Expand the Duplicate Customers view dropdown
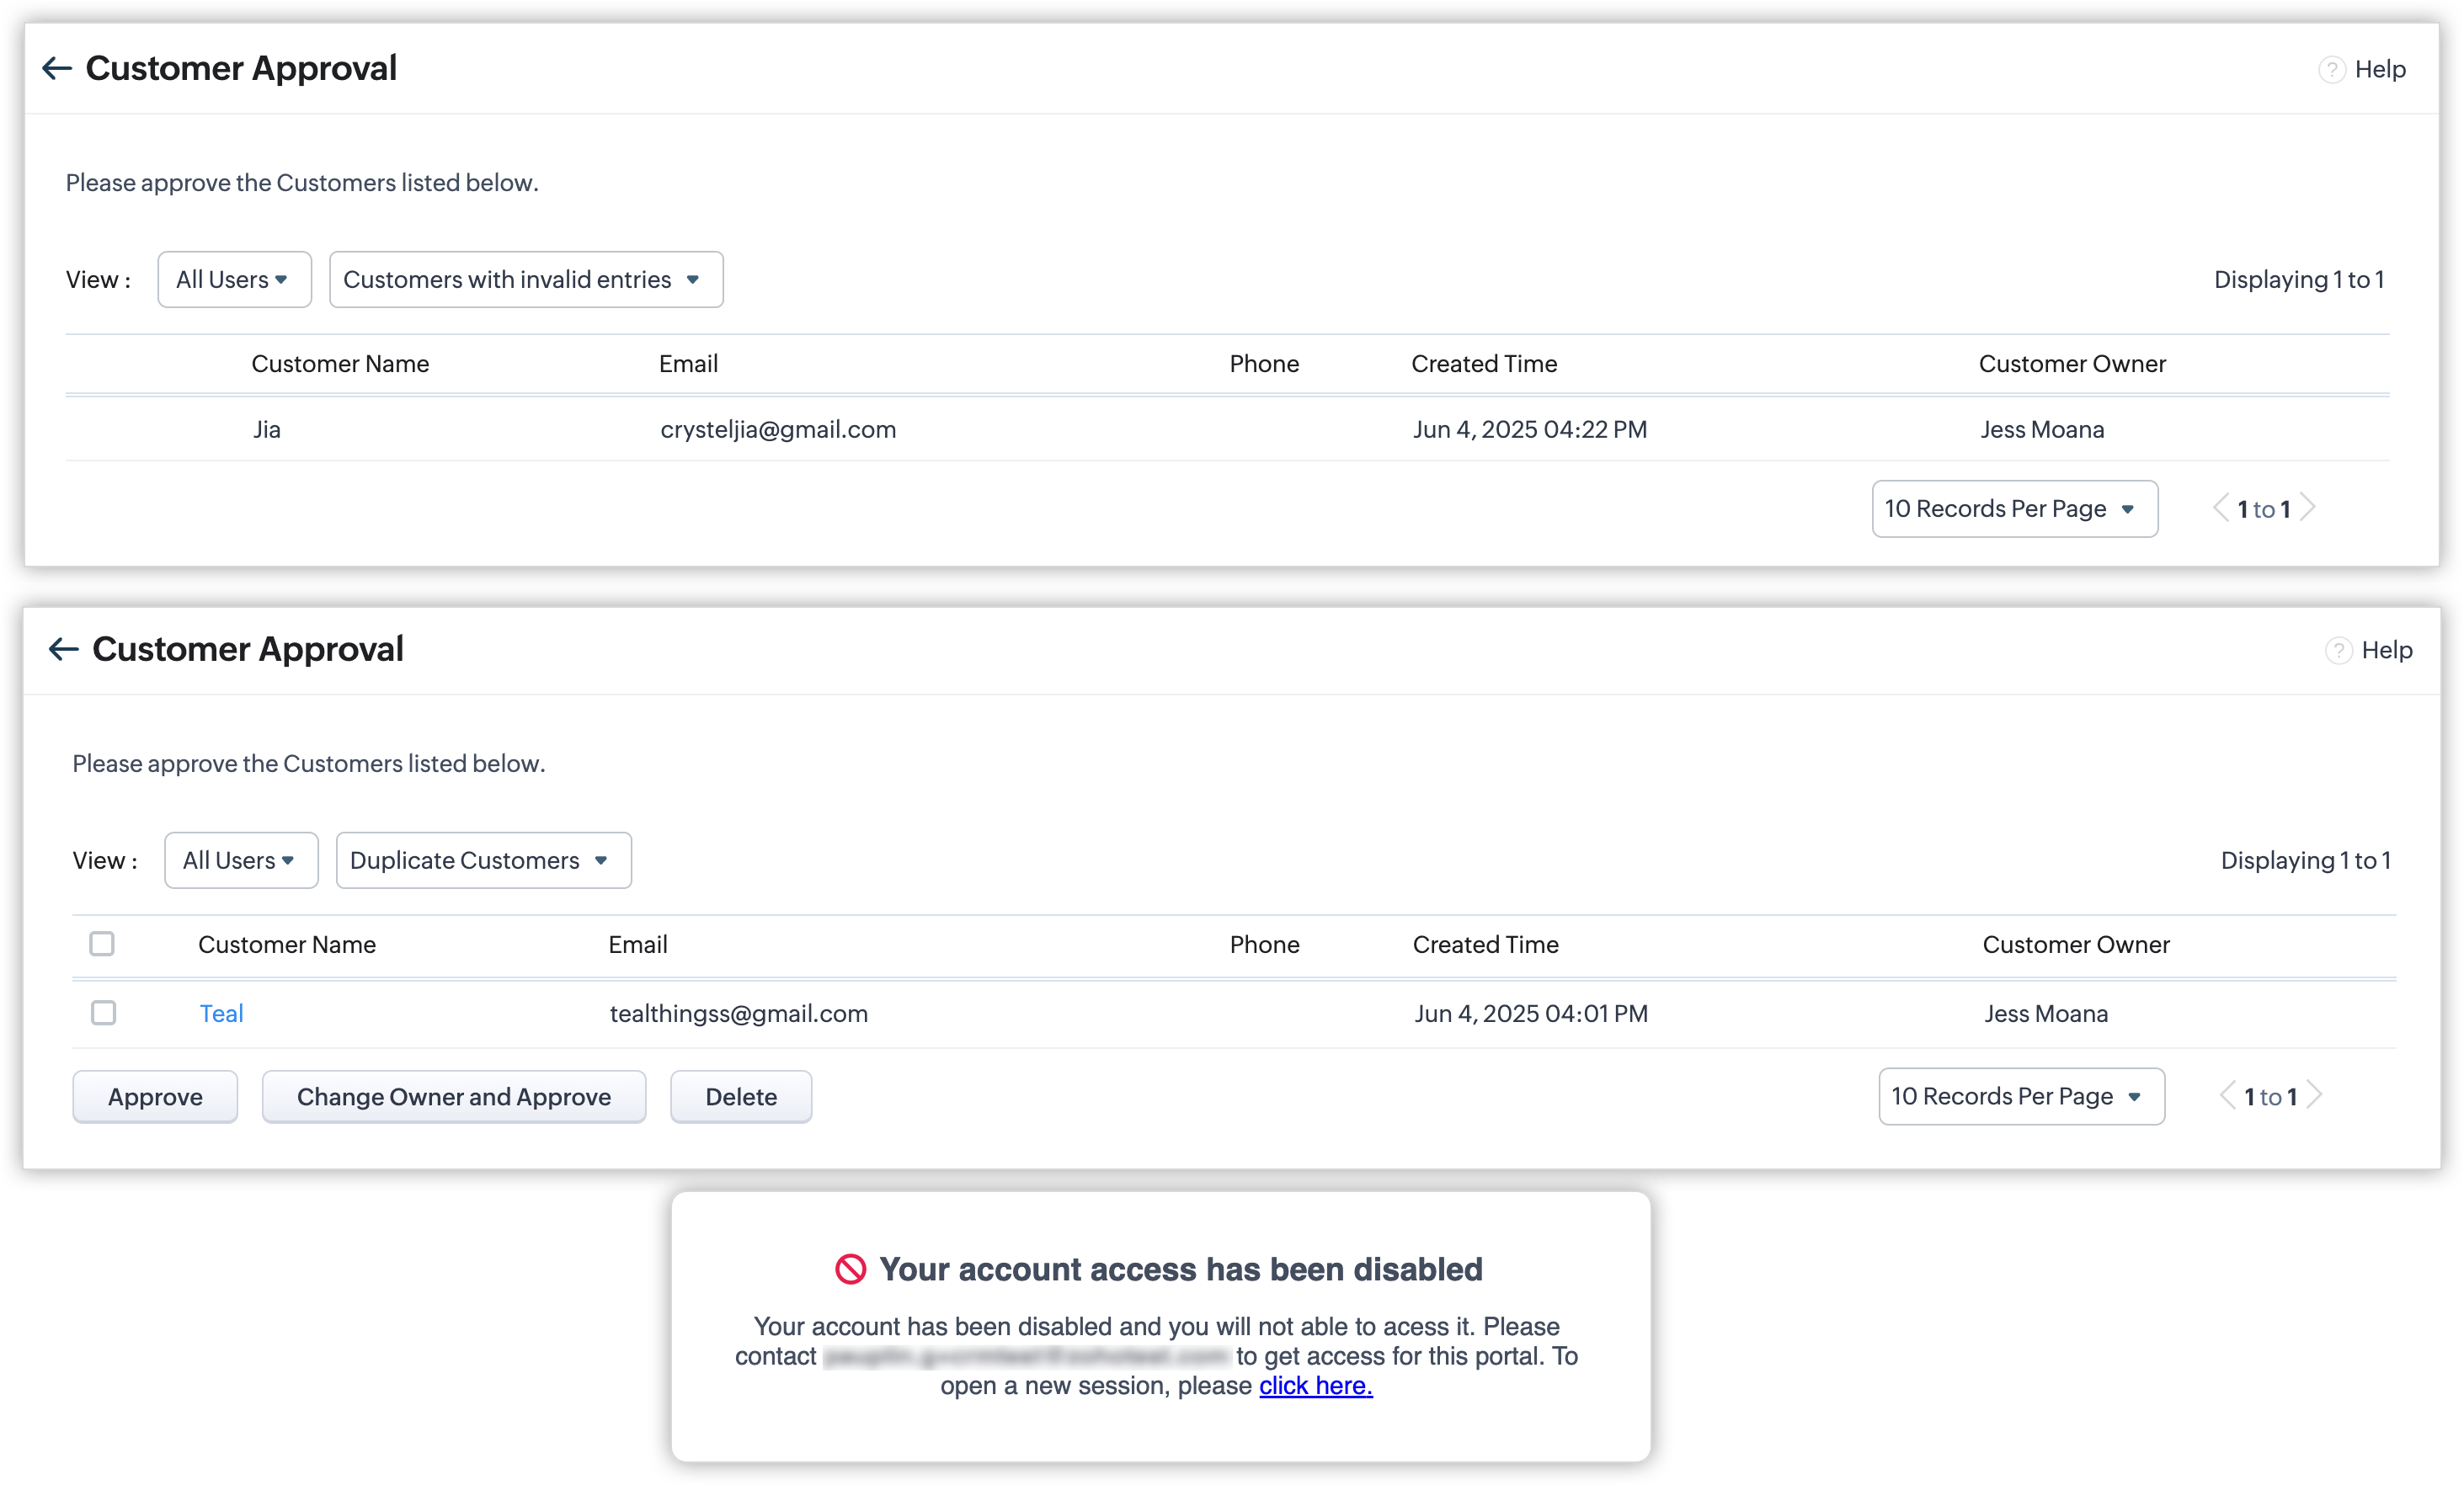Image resolution: width=2464 pixels, height=1485 pixels. coord(483,861)
